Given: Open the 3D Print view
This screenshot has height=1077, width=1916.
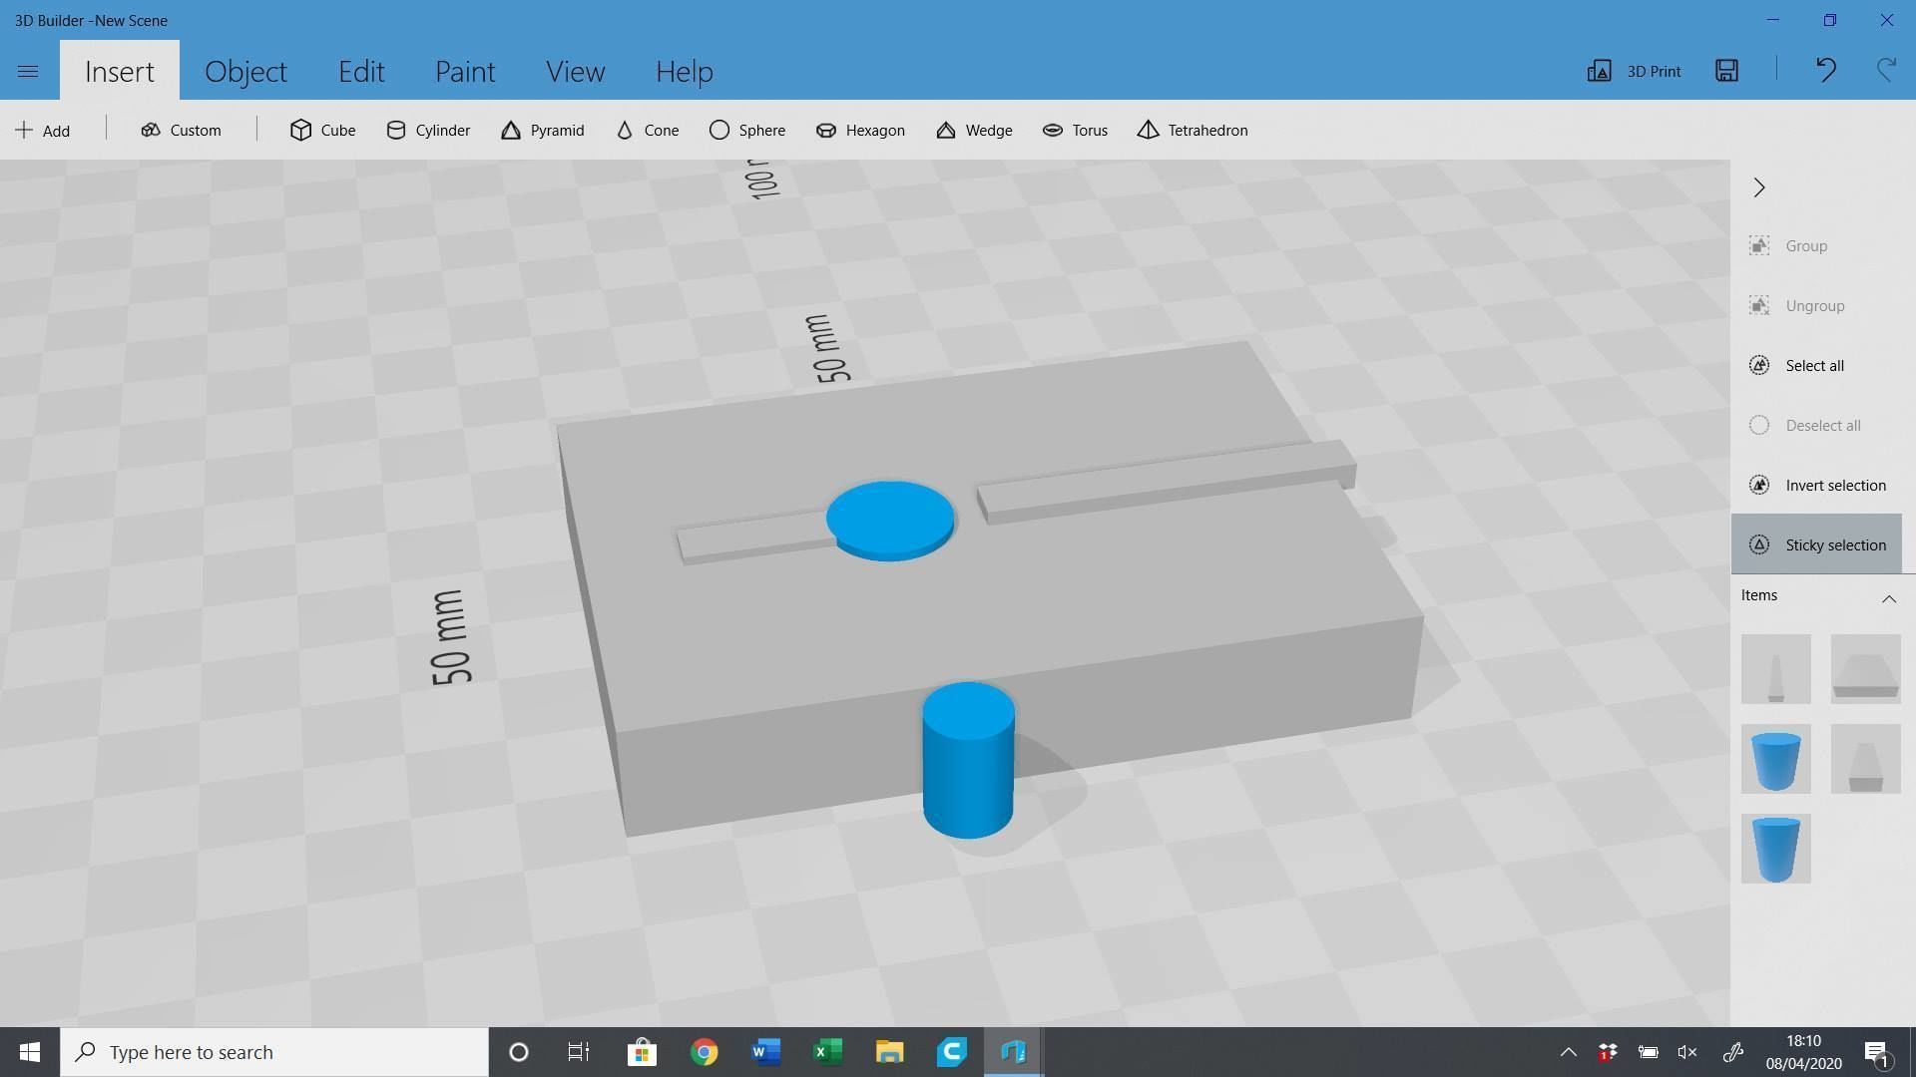Looking at the screenshot, I should click(1633, 71).
